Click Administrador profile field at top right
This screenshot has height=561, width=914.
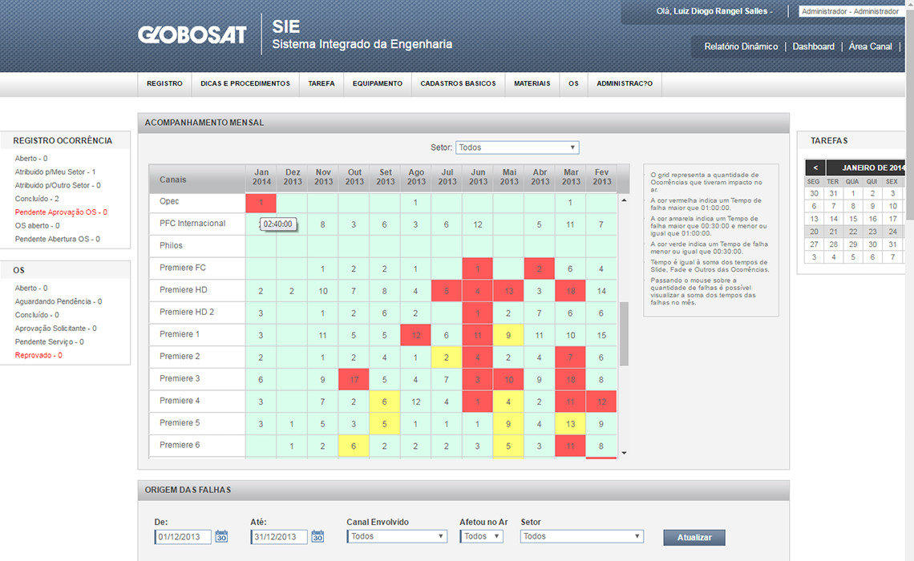coord(851,11)
